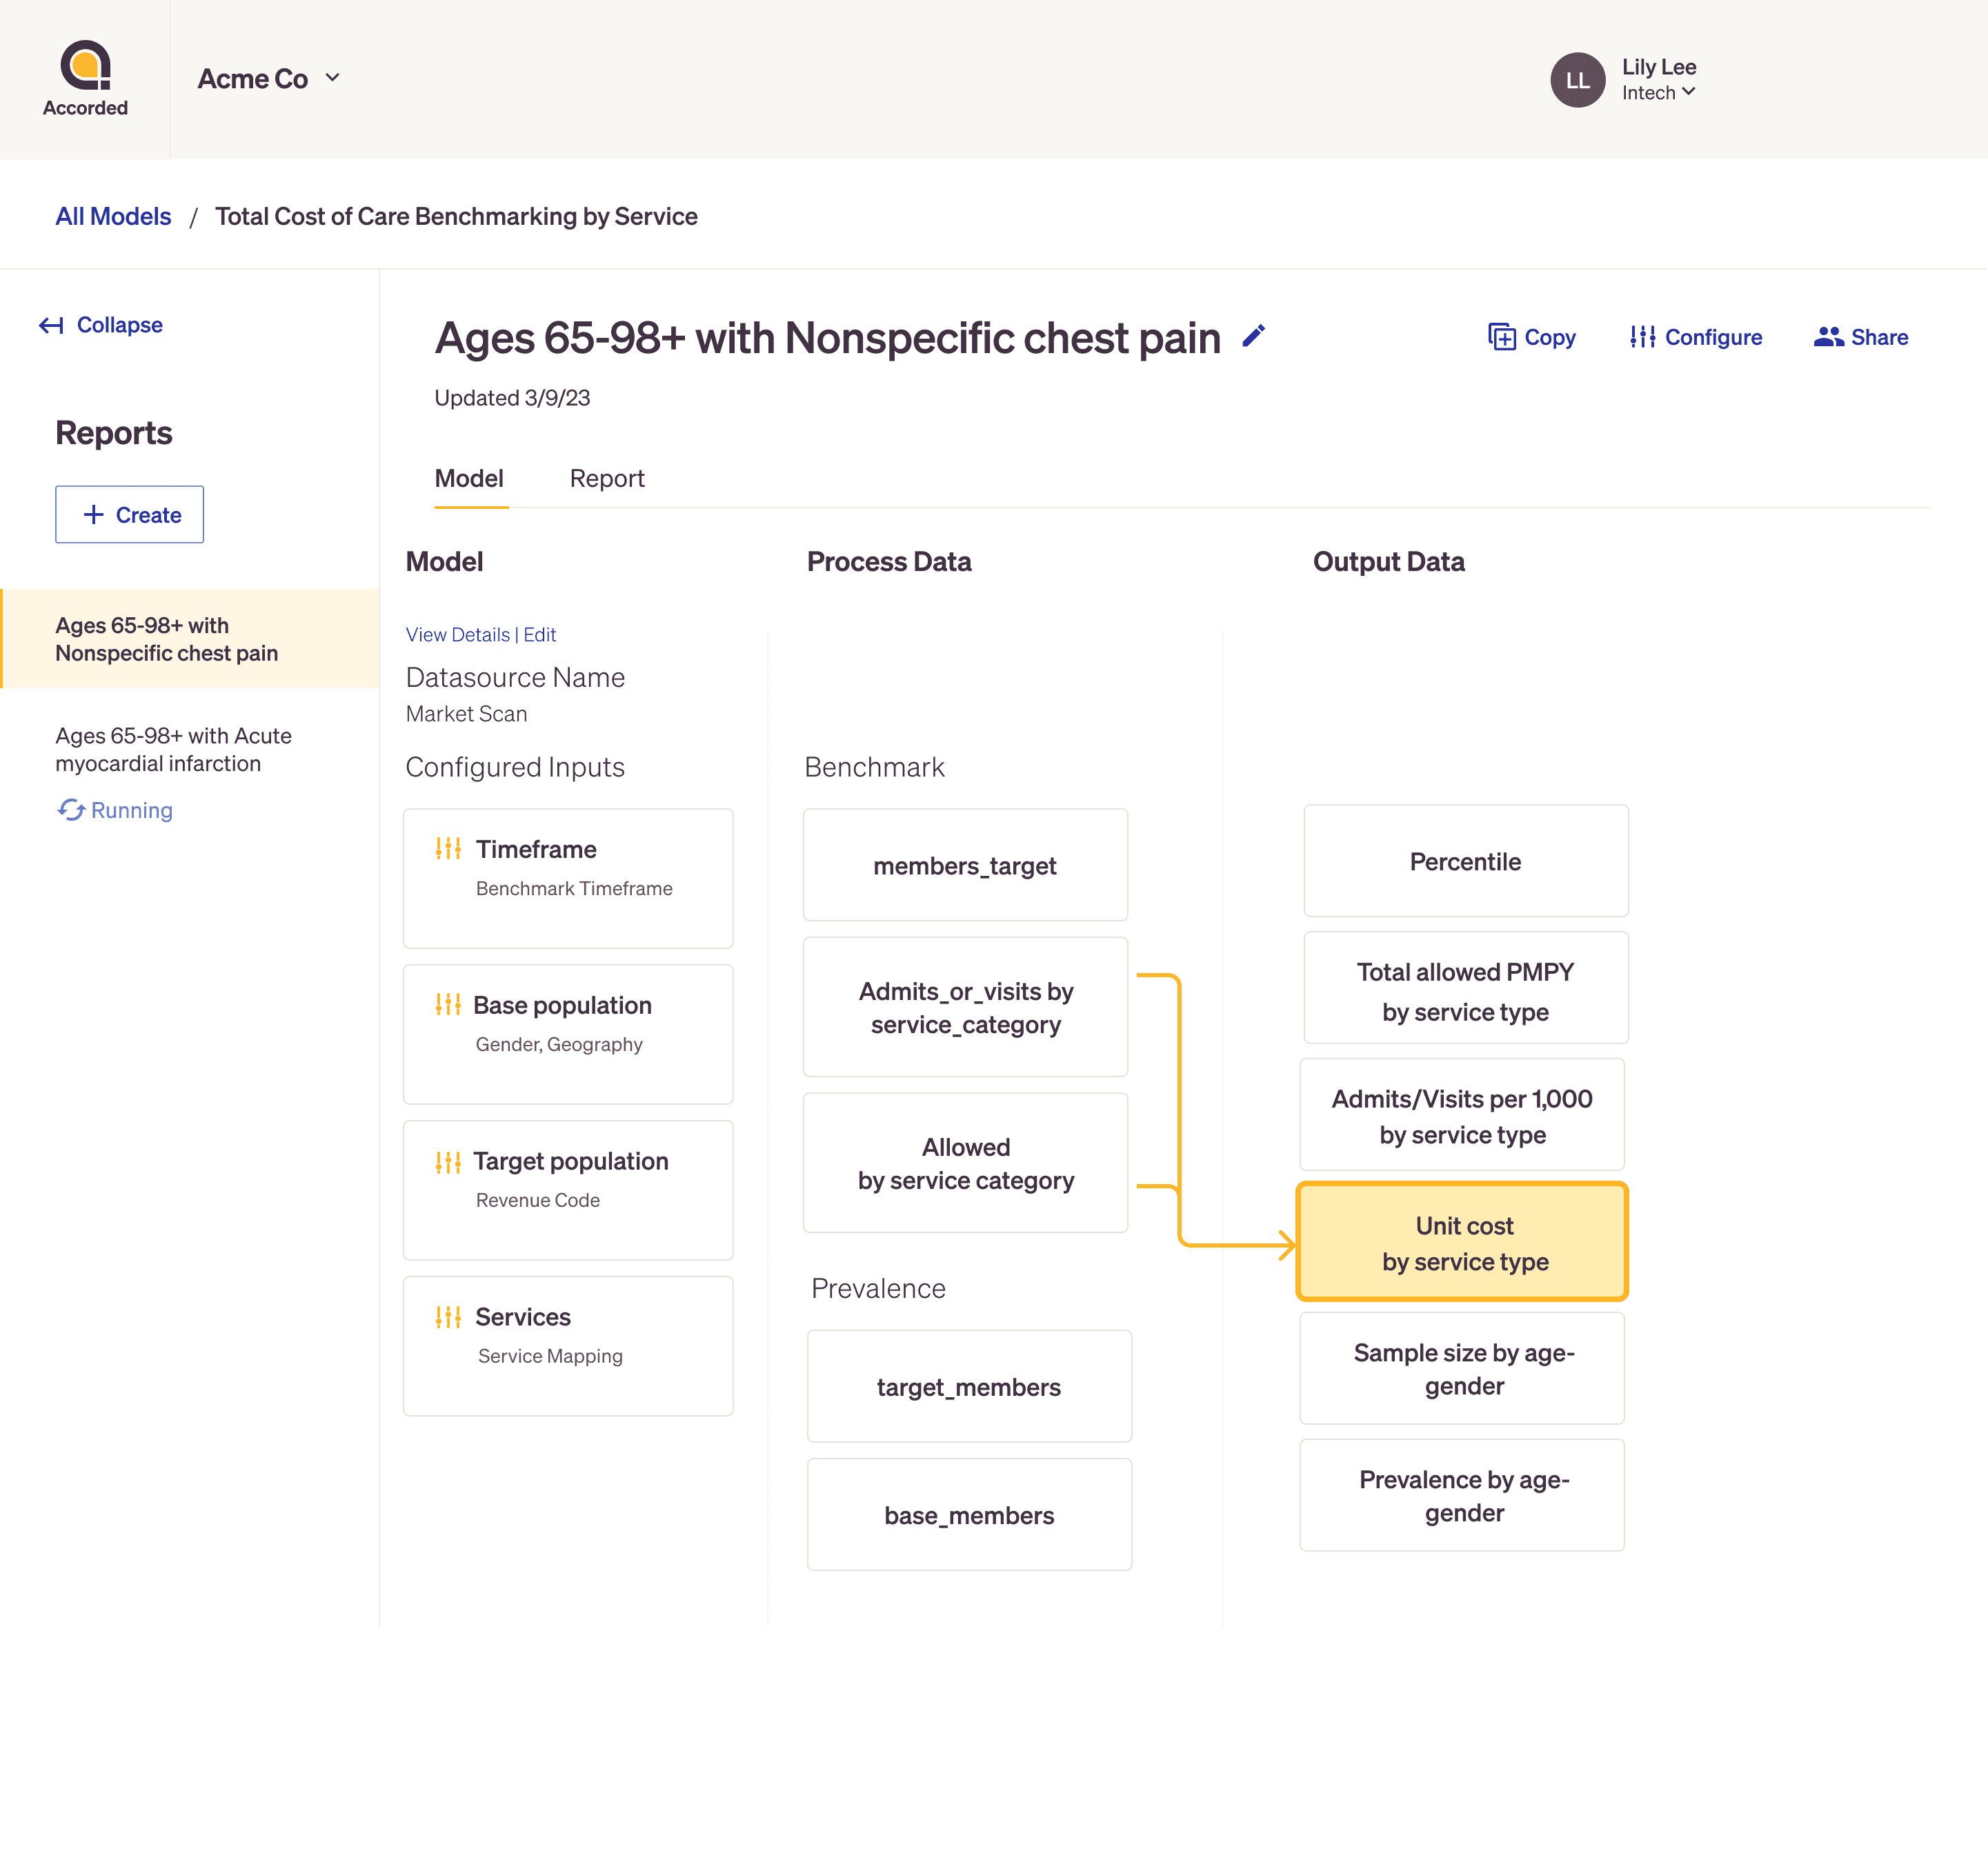Click the Reports sidebar heading

tap(114, 433)
